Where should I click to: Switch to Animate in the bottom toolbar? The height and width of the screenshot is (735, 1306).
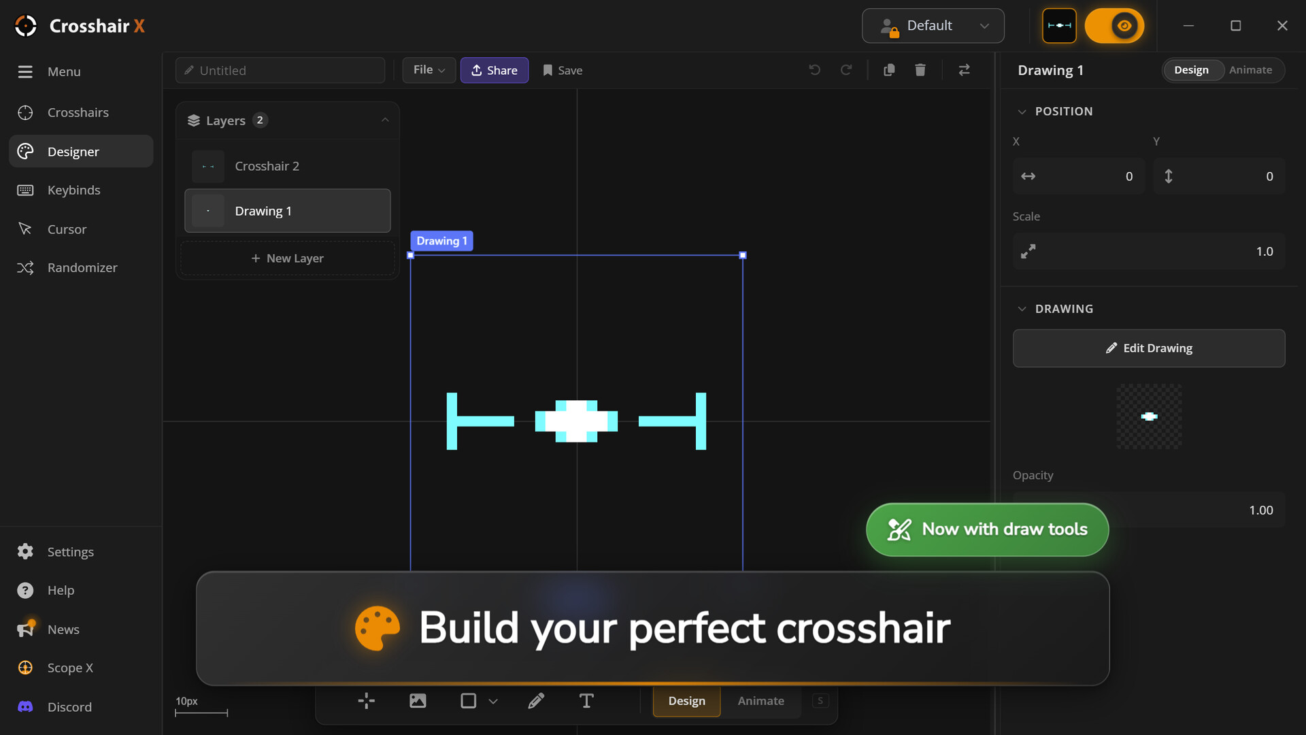pyautogui.click(x=760, y=701)
